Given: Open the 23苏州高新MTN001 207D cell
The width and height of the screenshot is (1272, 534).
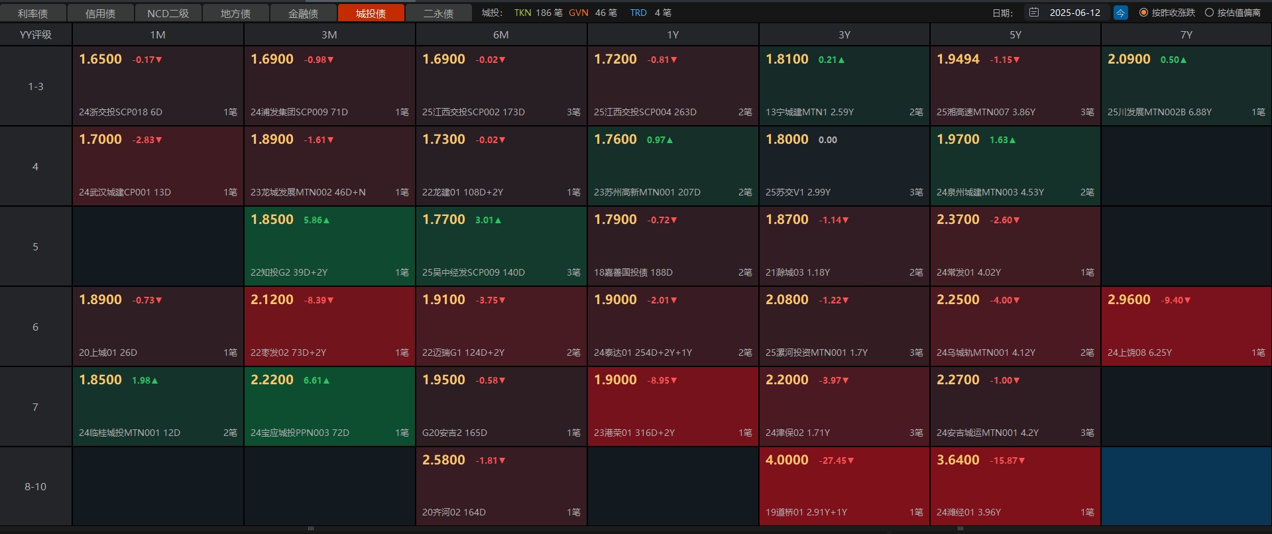Looking at the screenshot, I should coord(673,166).
